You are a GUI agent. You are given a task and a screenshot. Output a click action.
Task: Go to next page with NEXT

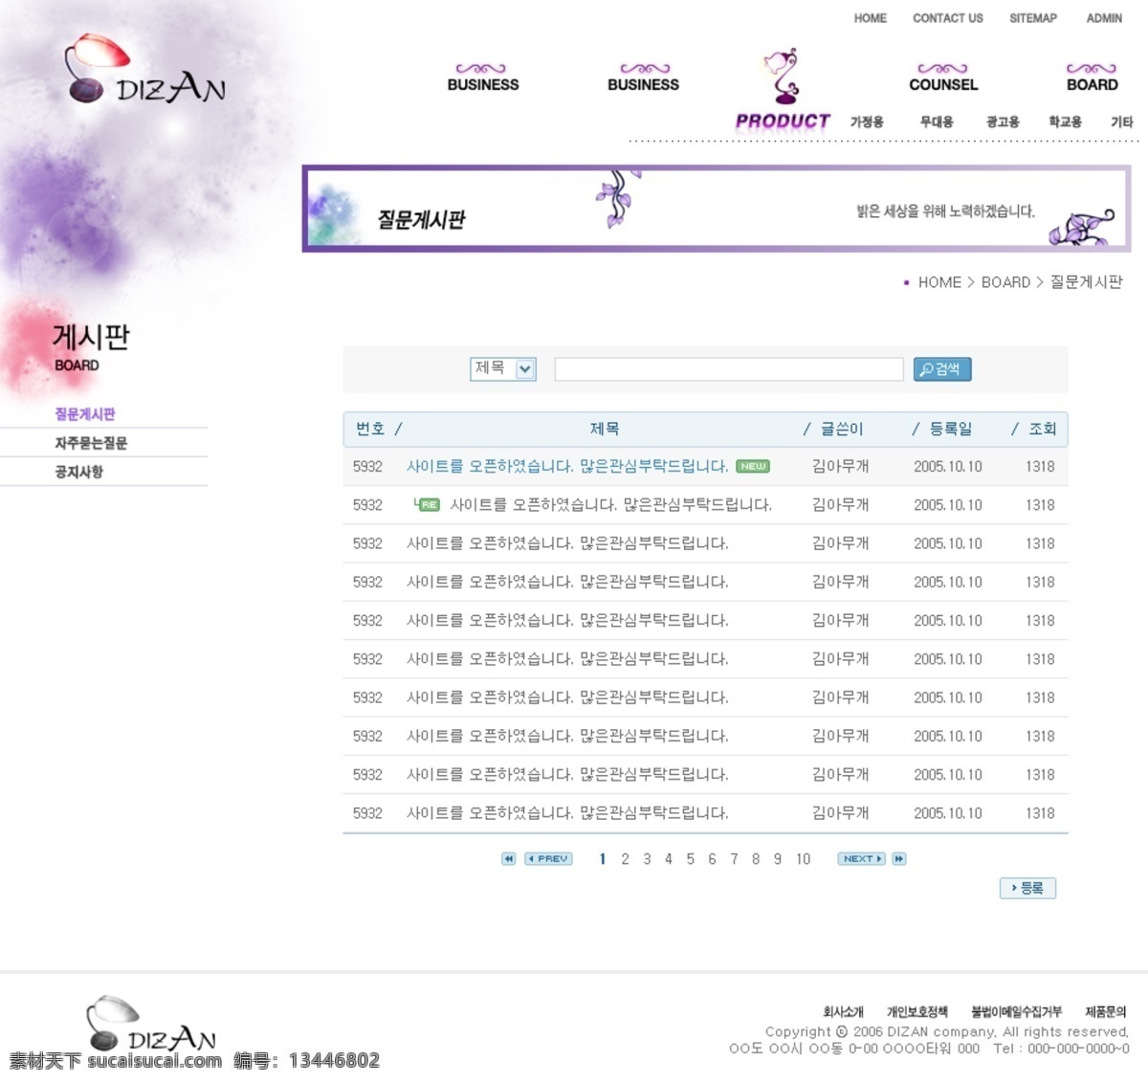coord(861,859)
